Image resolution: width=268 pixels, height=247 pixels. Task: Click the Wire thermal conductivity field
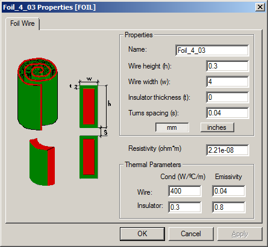(x=185, y=191)
